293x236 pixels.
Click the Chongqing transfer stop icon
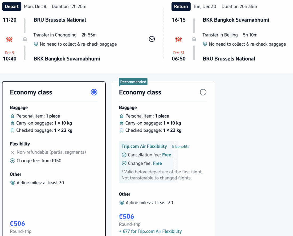25,39
